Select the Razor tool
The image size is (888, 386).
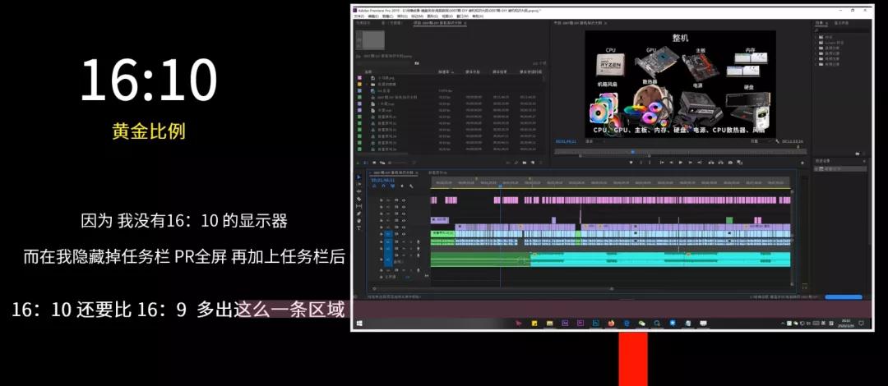coord(358,200)
